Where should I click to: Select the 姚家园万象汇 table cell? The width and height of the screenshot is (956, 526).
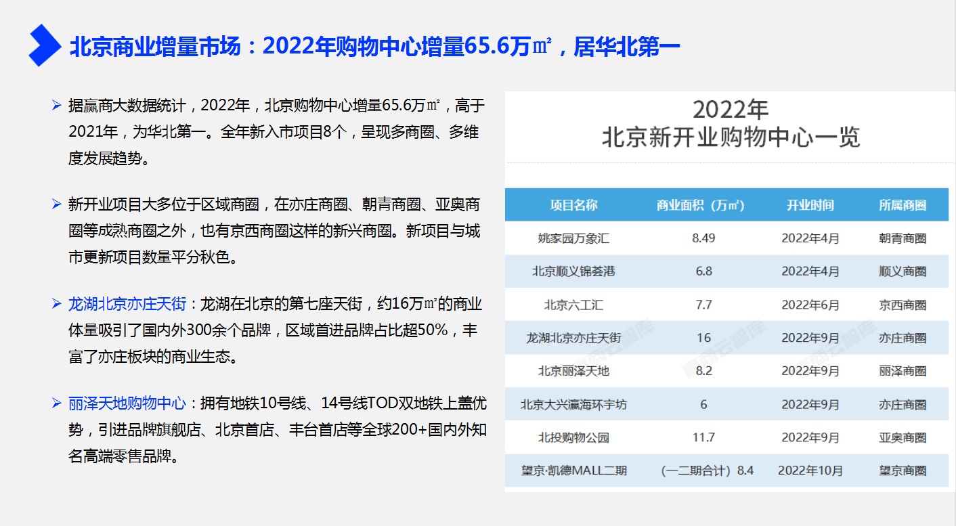573,238
